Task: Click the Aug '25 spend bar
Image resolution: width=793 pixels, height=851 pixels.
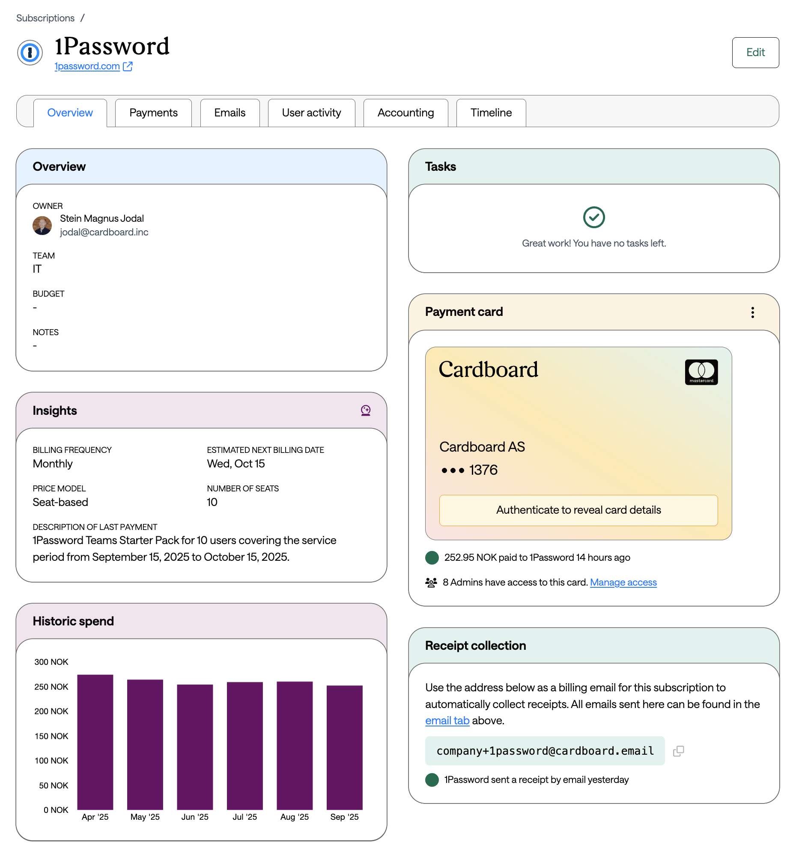Action: 295,746
